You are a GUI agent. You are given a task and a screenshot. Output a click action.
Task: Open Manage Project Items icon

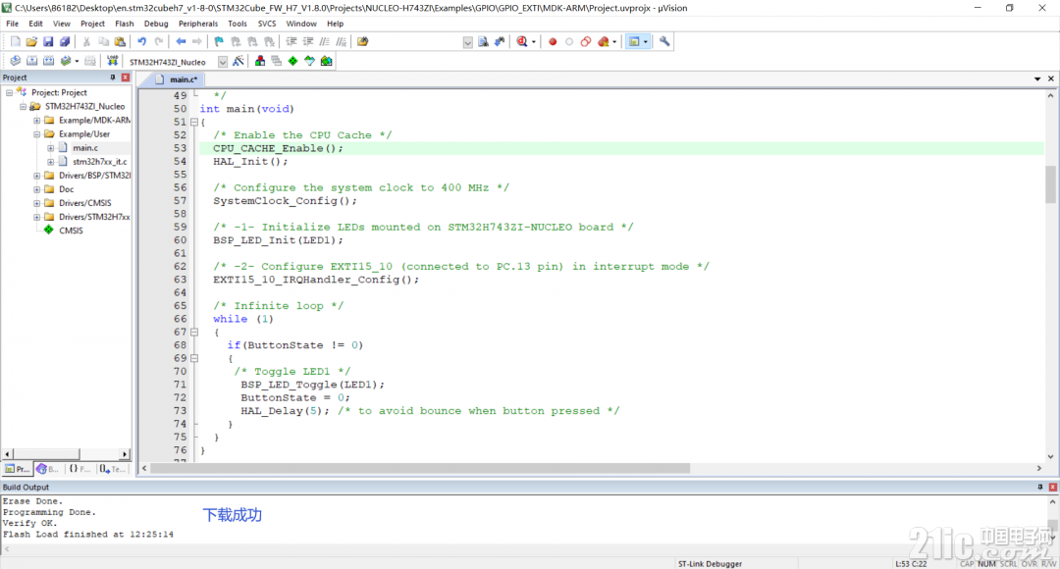pyautogui.click(x=259, y=61)
